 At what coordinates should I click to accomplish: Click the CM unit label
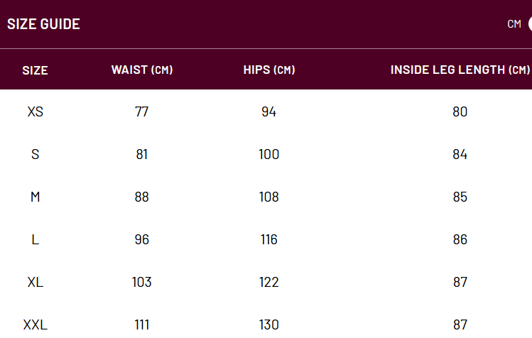(x=514, y=24)
